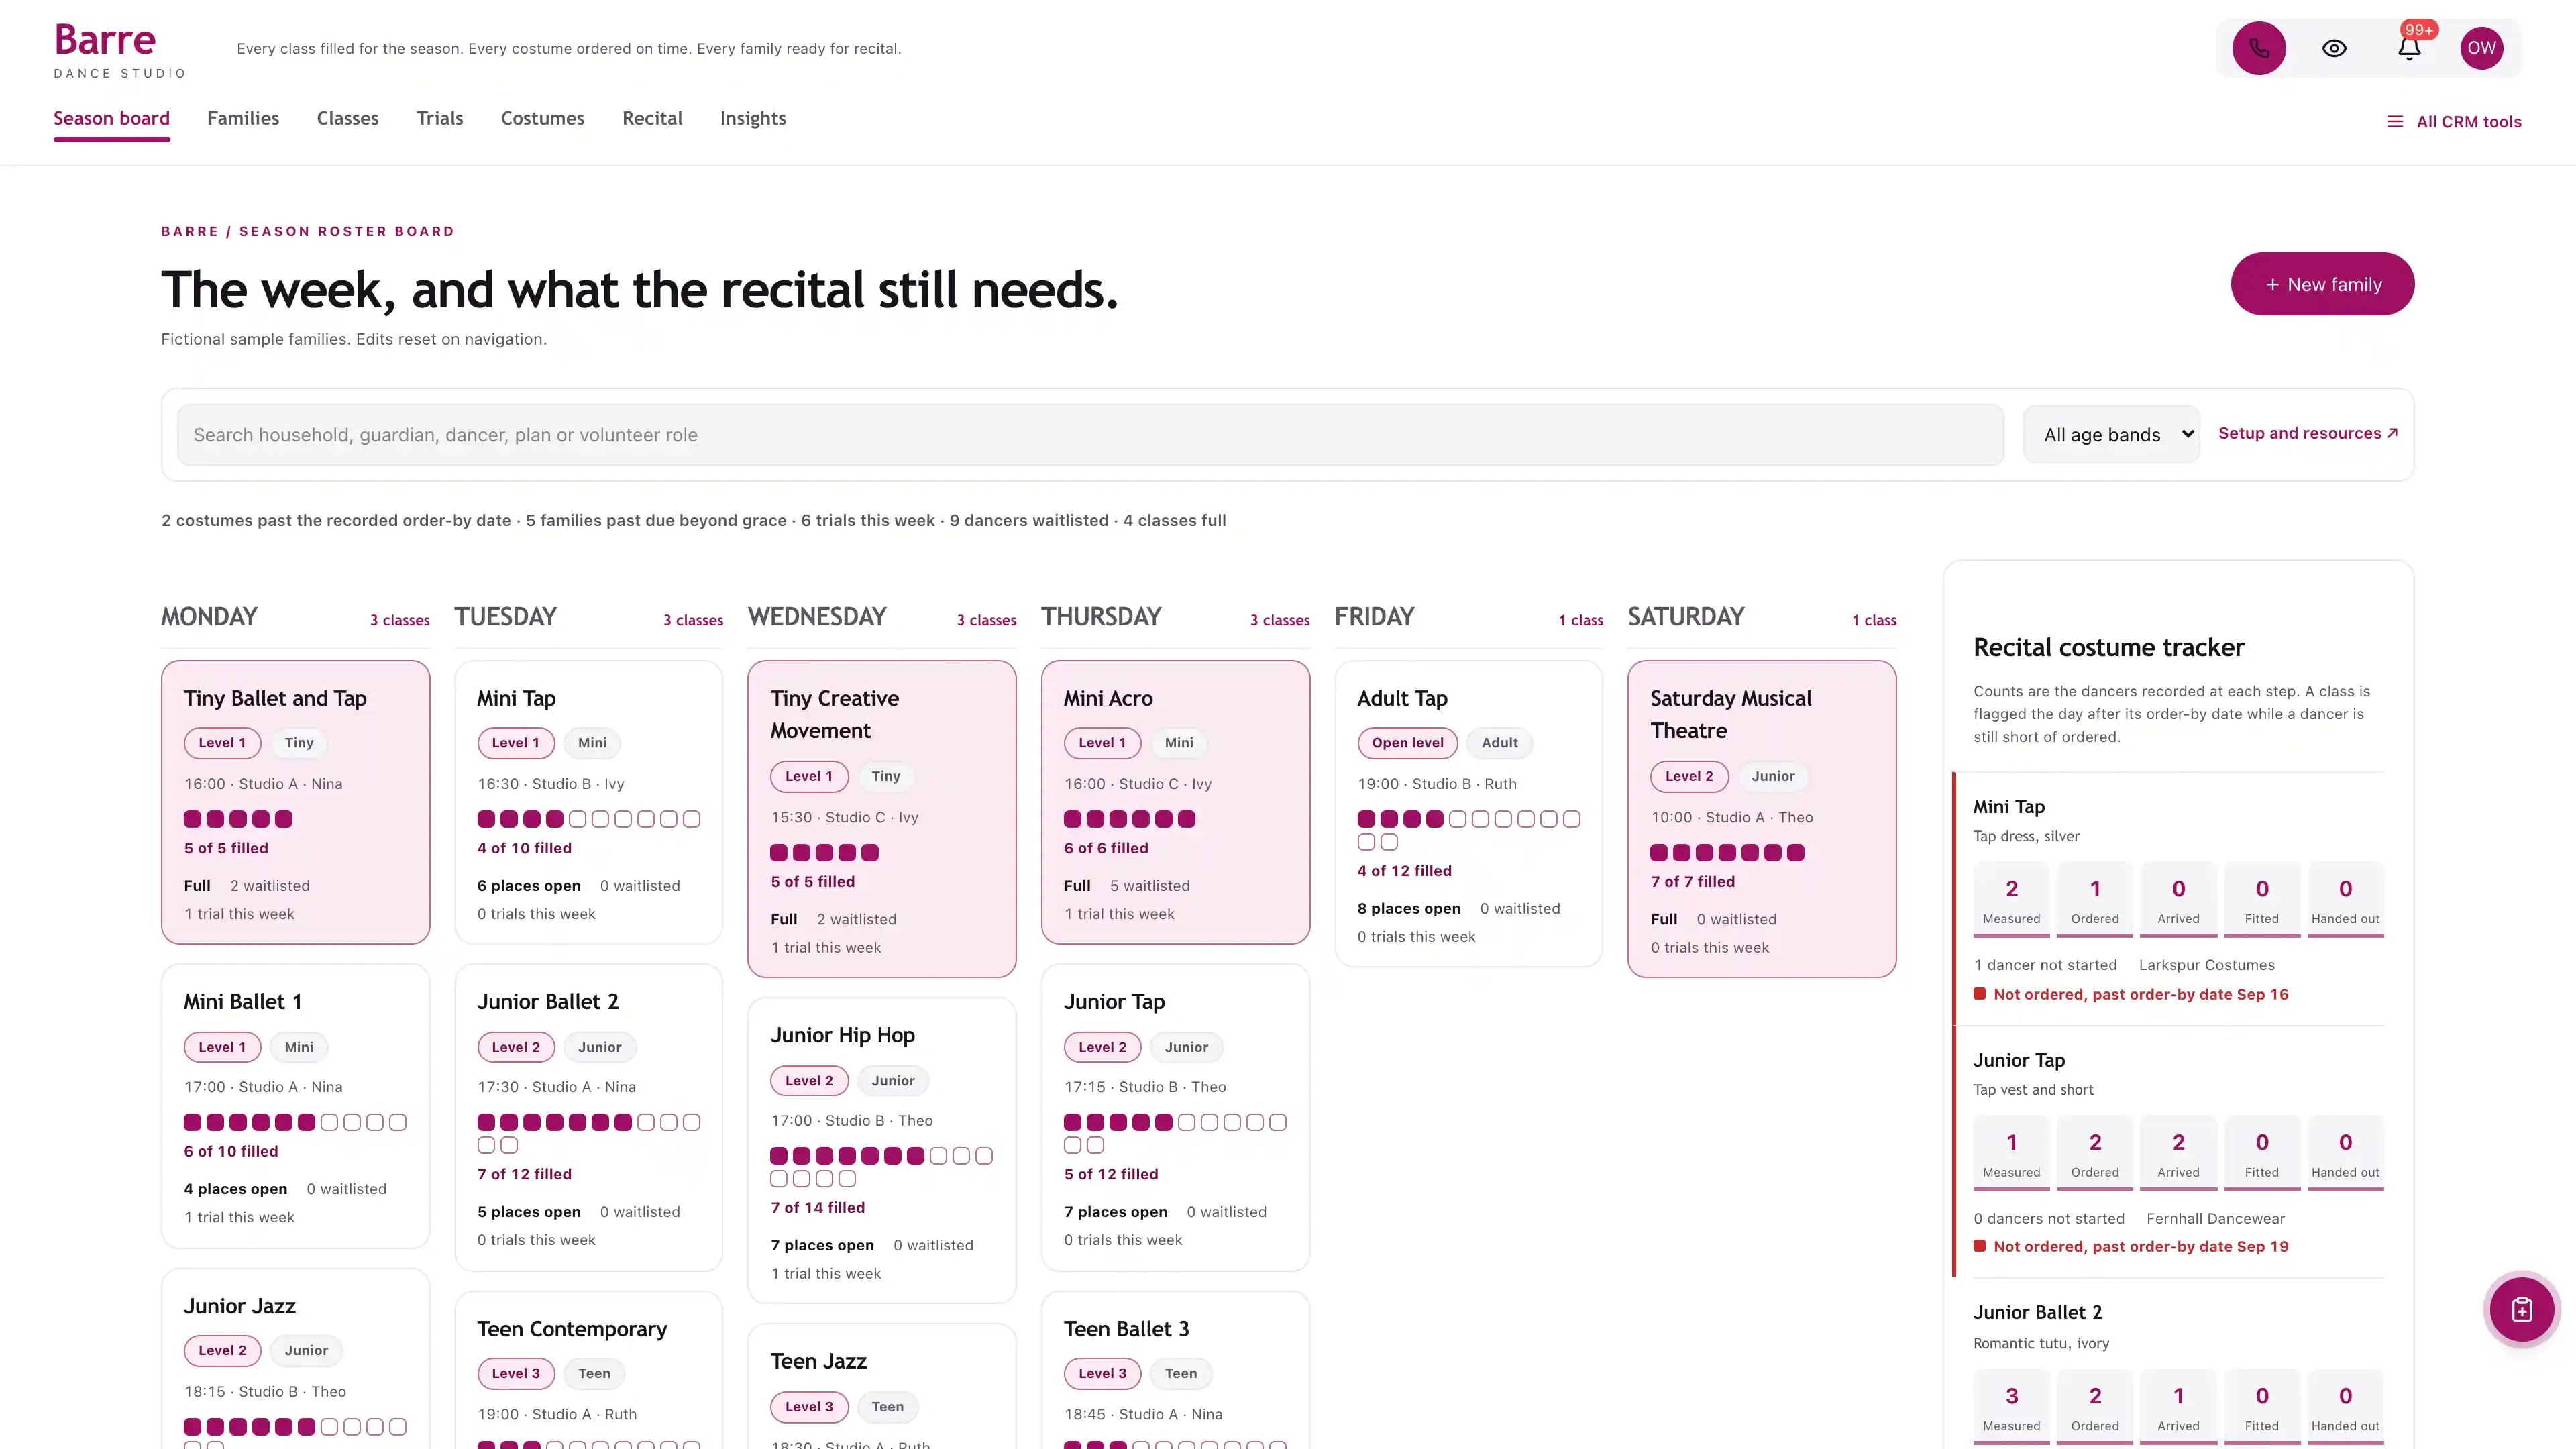Open the Teen Ballet 3 class card

(x=1175, y=1370)
